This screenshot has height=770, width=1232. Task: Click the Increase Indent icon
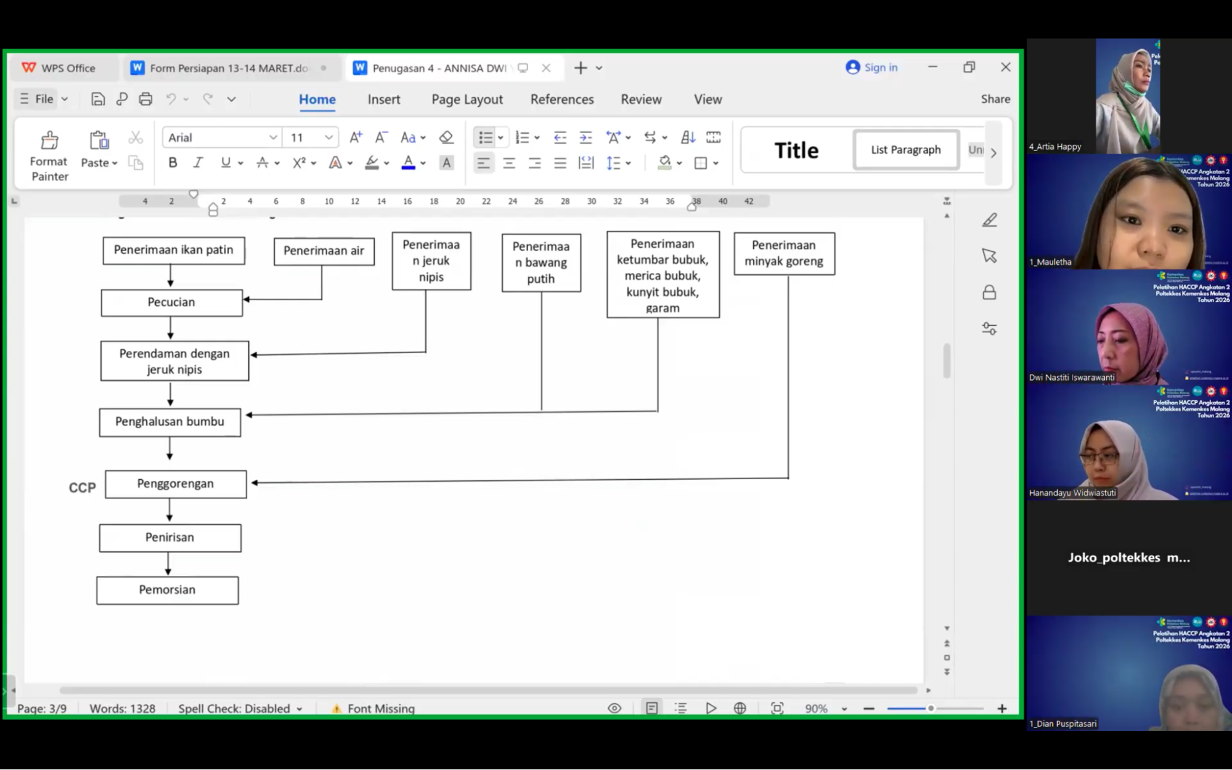pyautogui.click(x=585, y=137)
